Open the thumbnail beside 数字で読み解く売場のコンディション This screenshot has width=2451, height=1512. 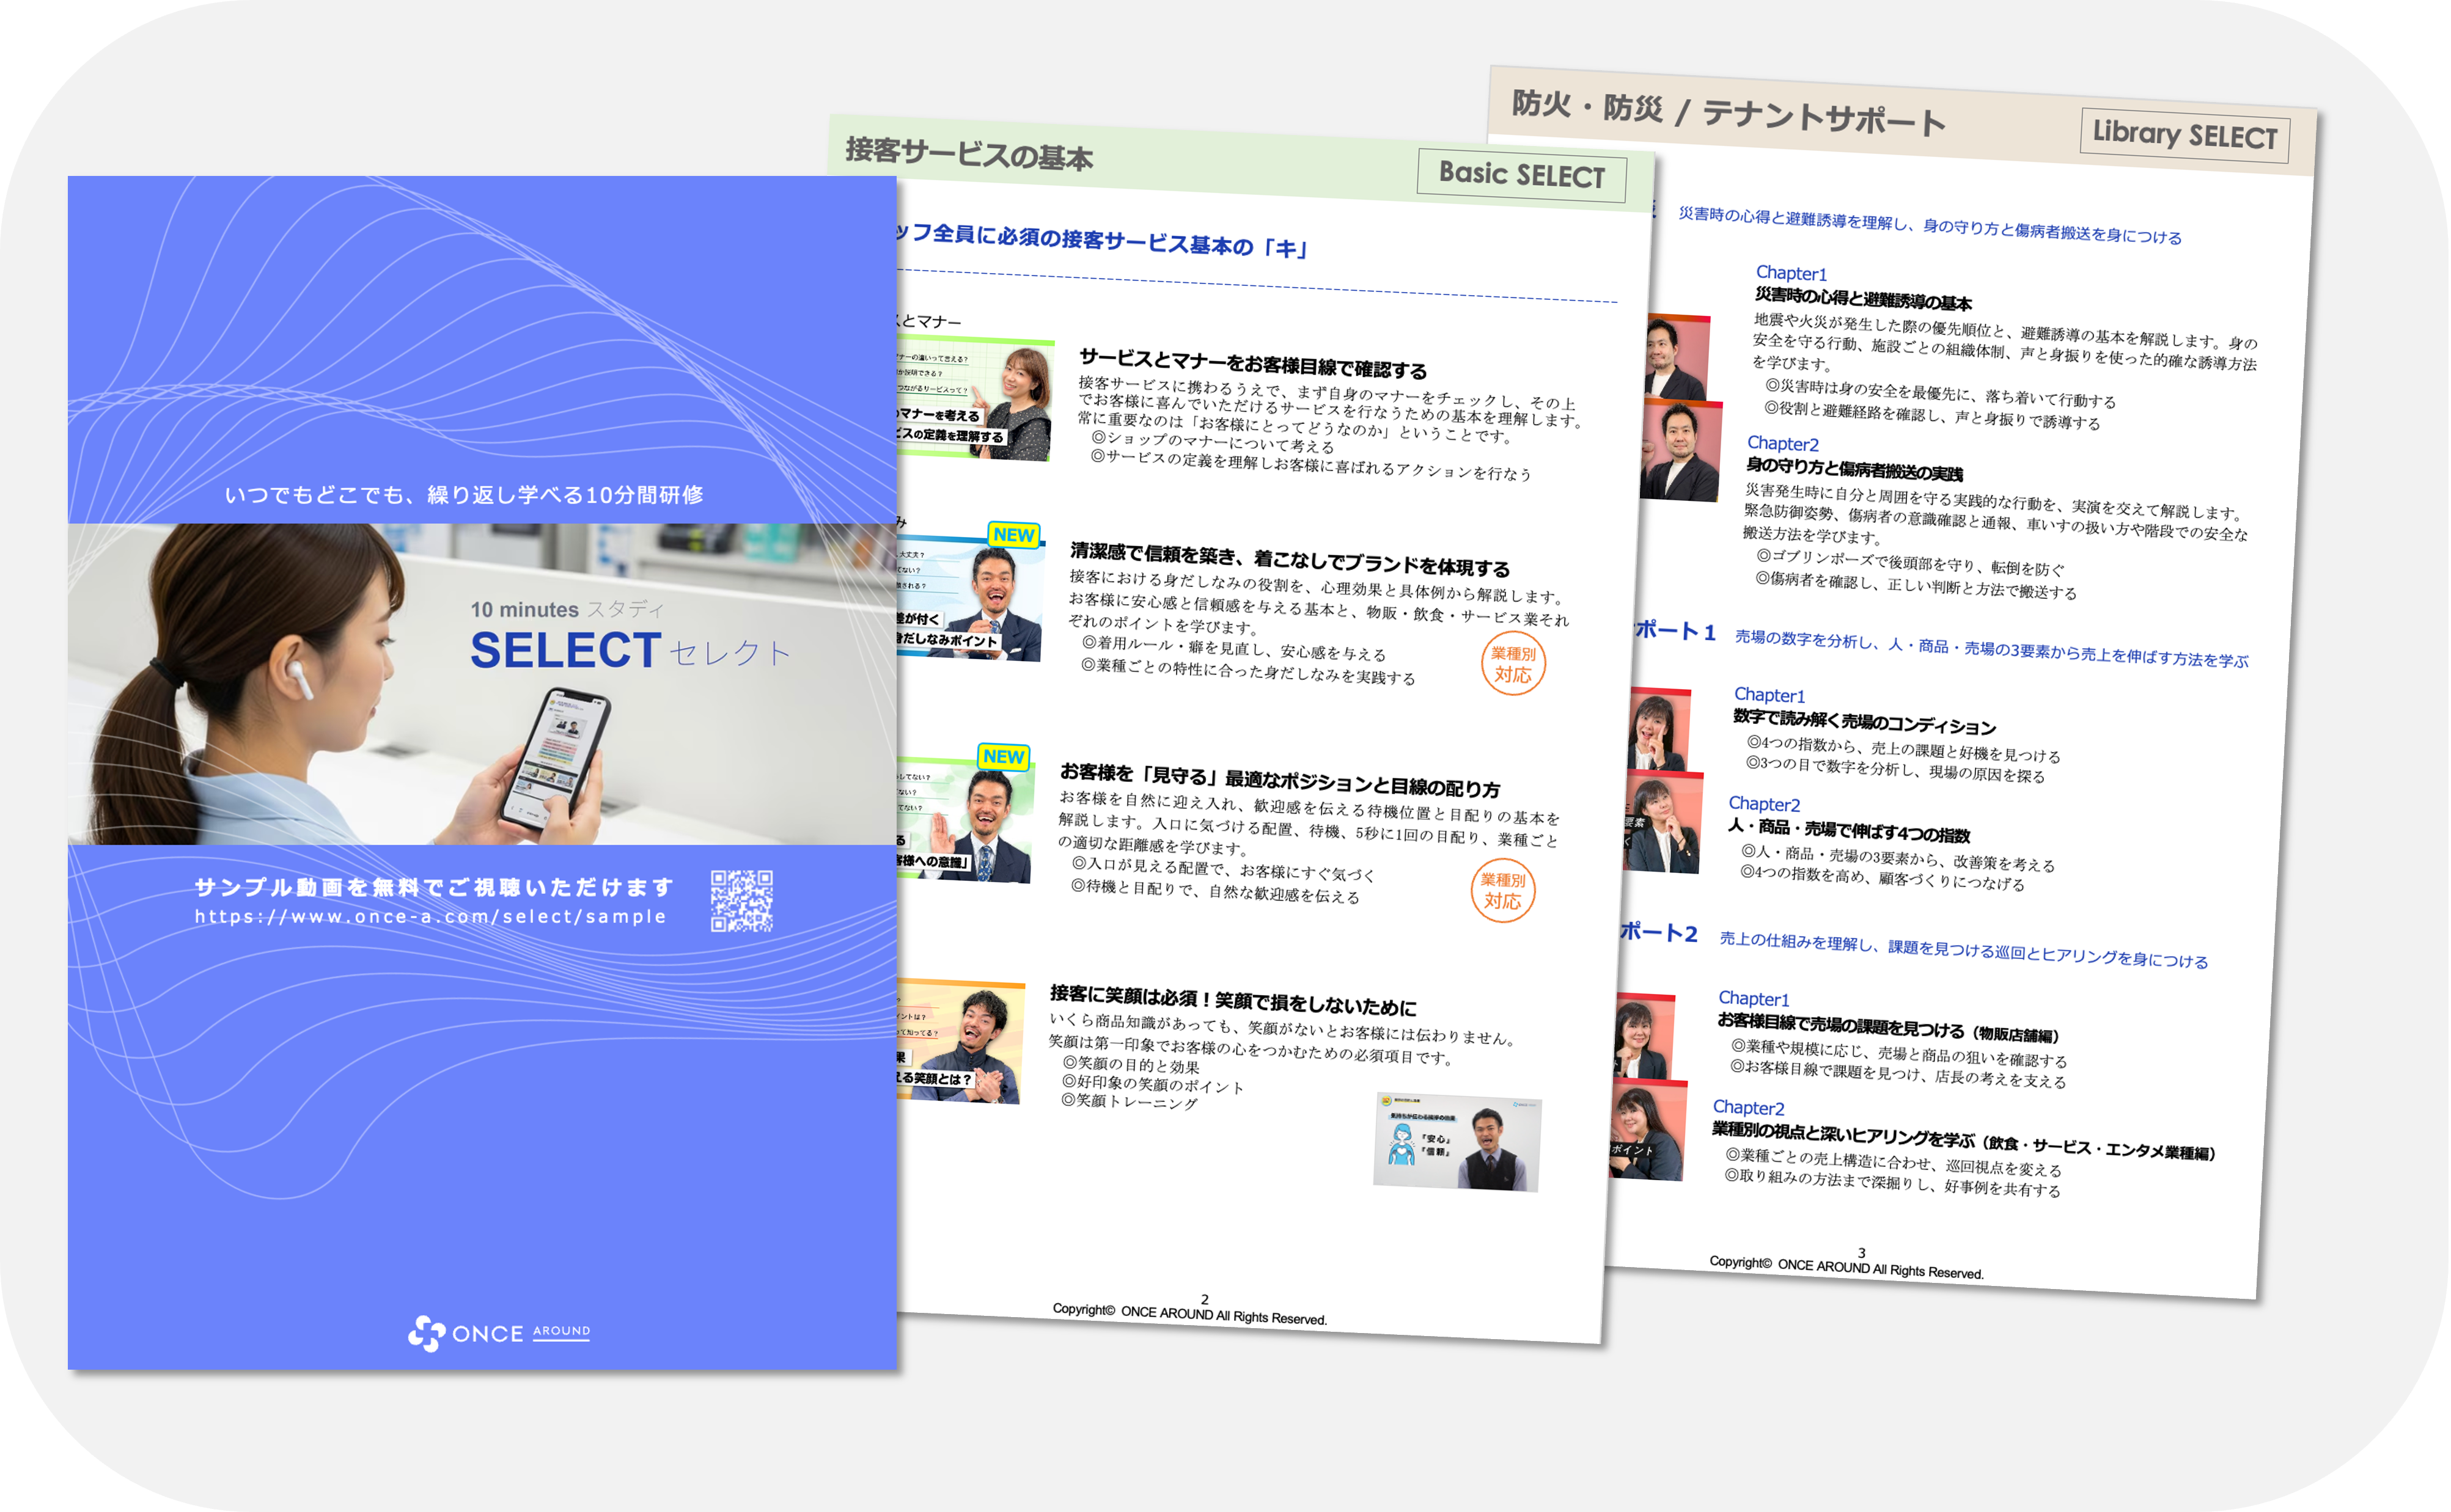coord(1659,729)
